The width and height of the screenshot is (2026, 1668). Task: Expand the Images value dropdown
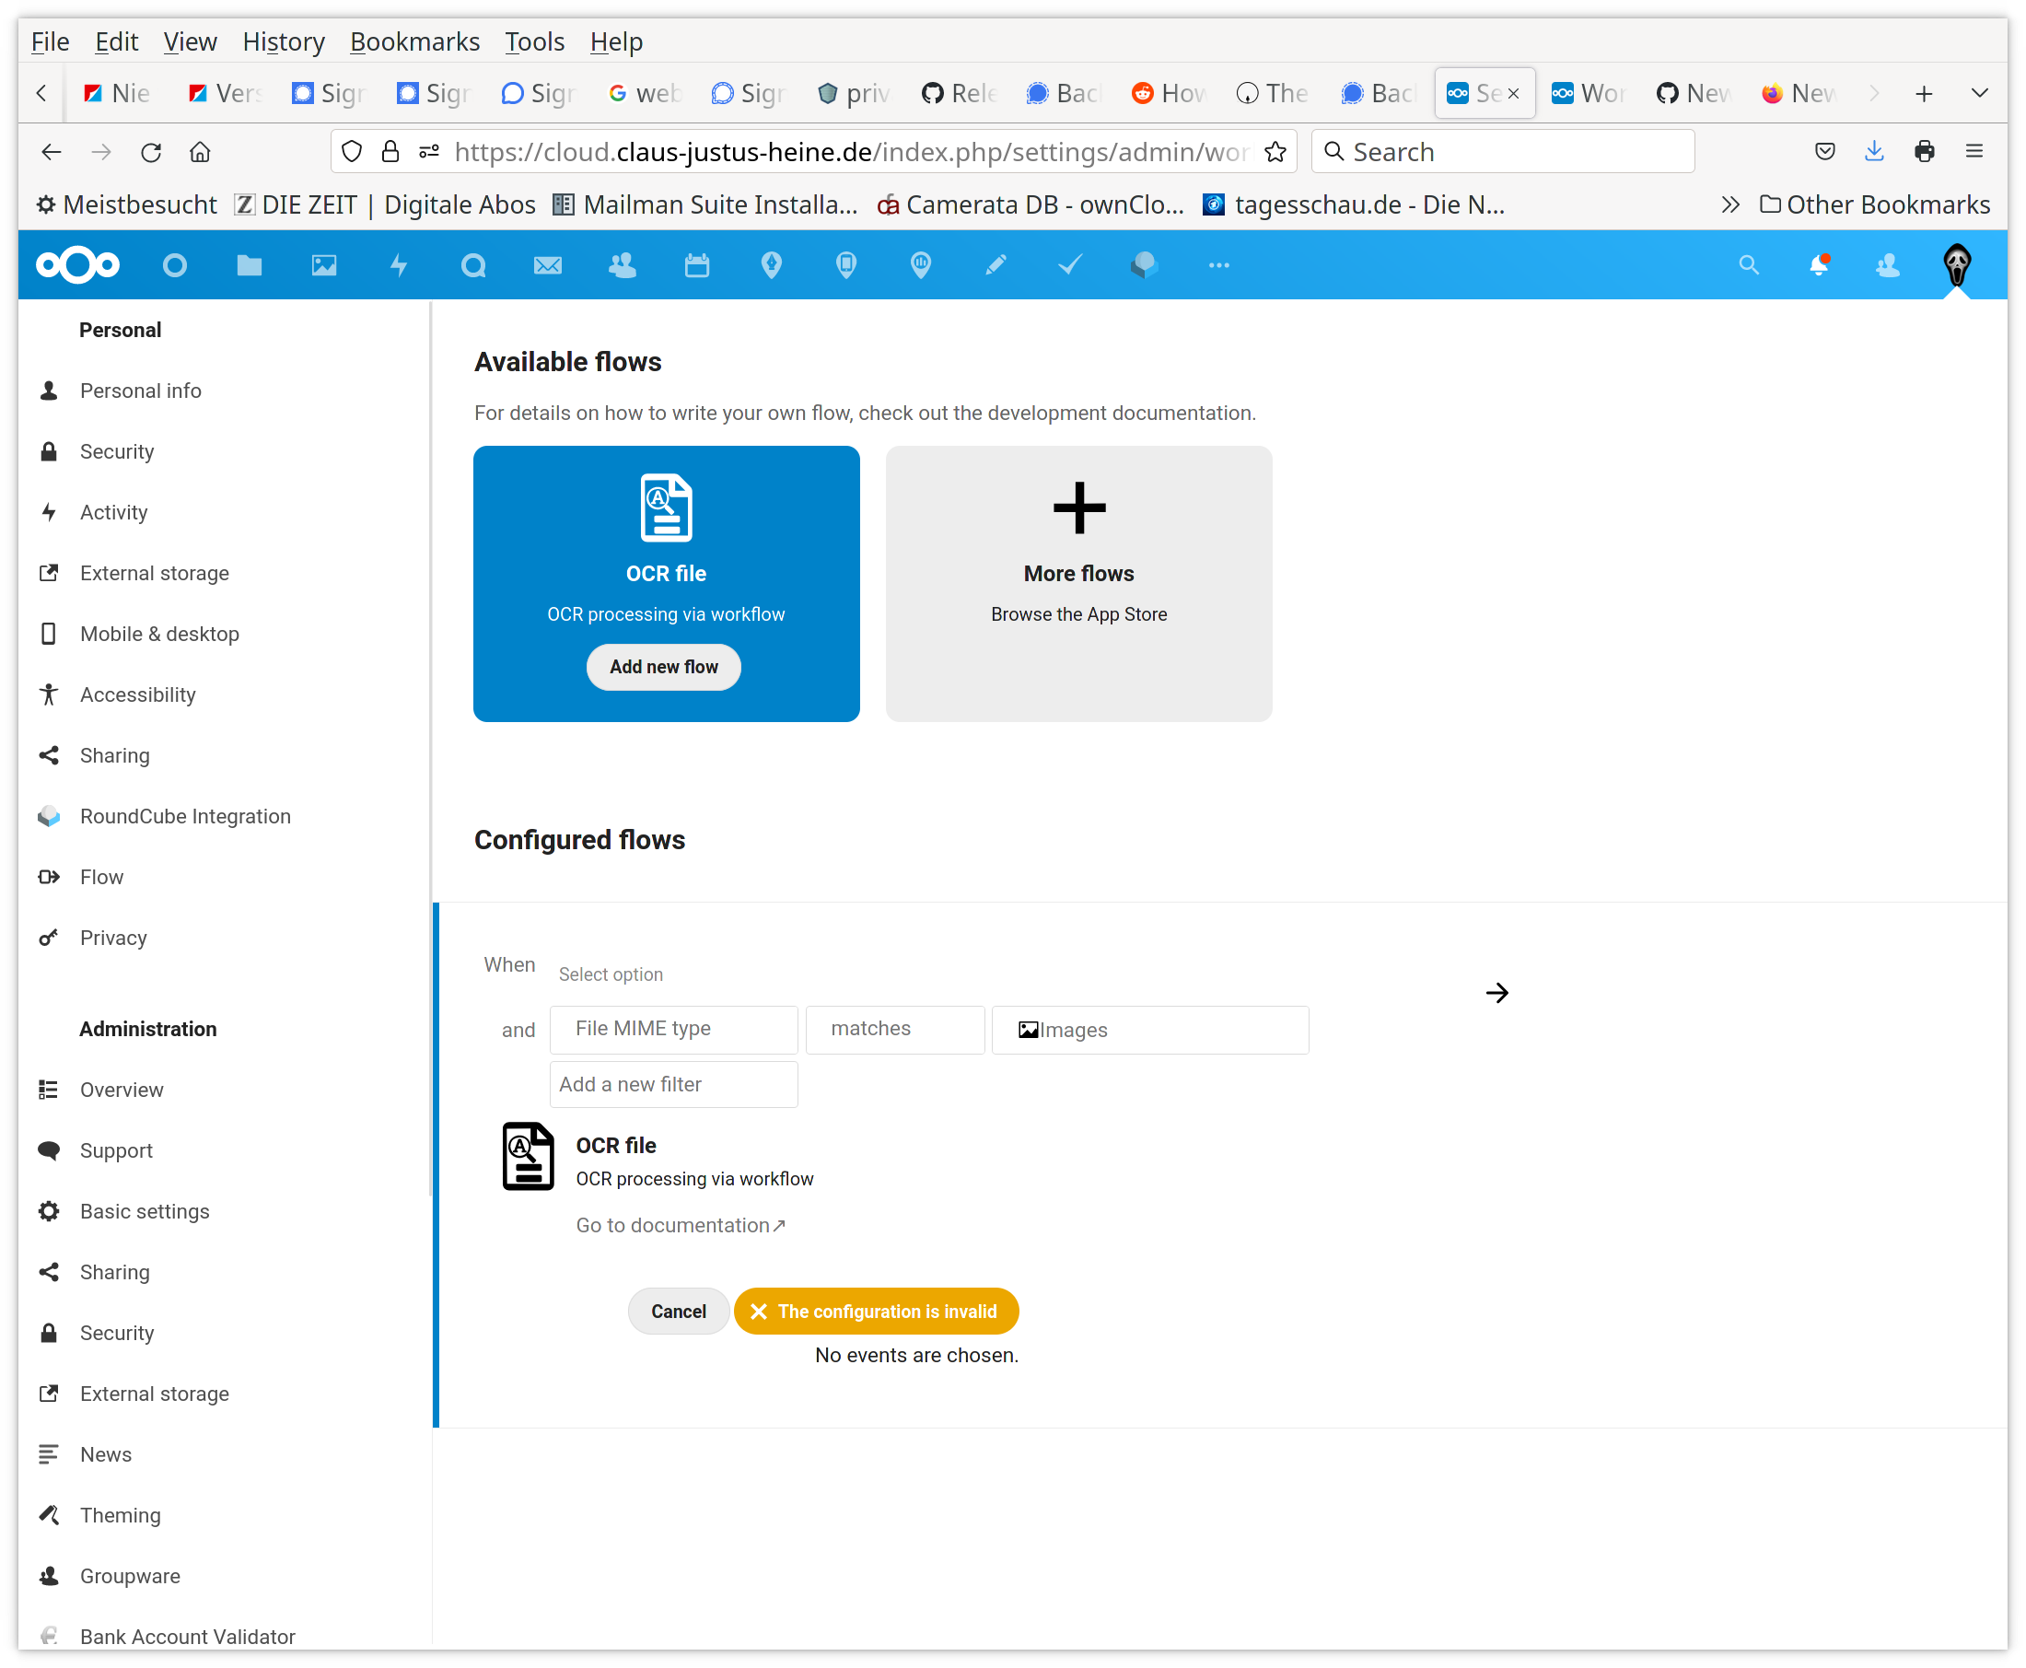point(1149,1030)
